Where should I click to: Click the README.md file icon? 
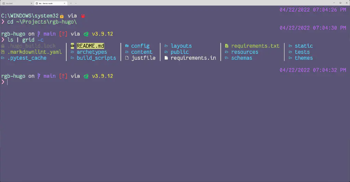point(72,46)
